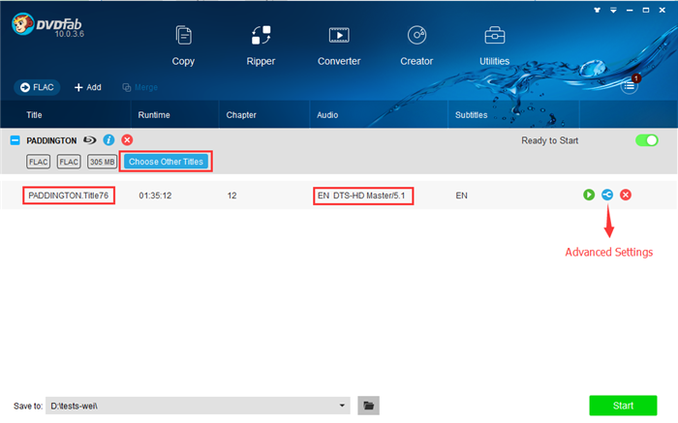Switch to the Ripper module
Viewport: 678px width, 423px height.
click(261, 45)
